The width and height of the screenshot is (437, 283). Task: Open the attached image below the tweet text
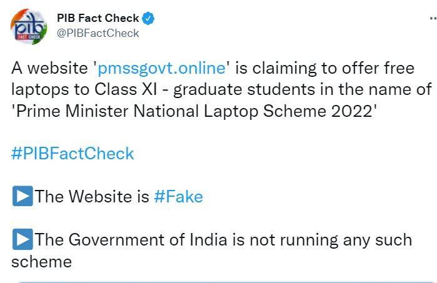click(x=219, y=281)
